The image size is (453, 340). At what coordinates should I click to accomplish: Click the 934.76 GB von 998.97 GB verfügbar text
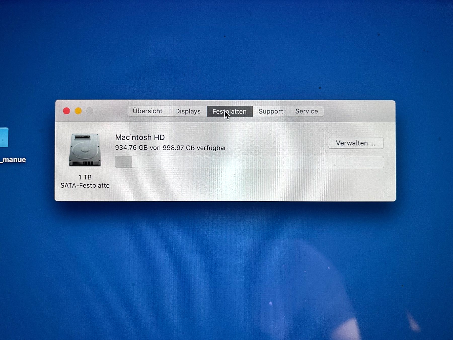[171, 148]
